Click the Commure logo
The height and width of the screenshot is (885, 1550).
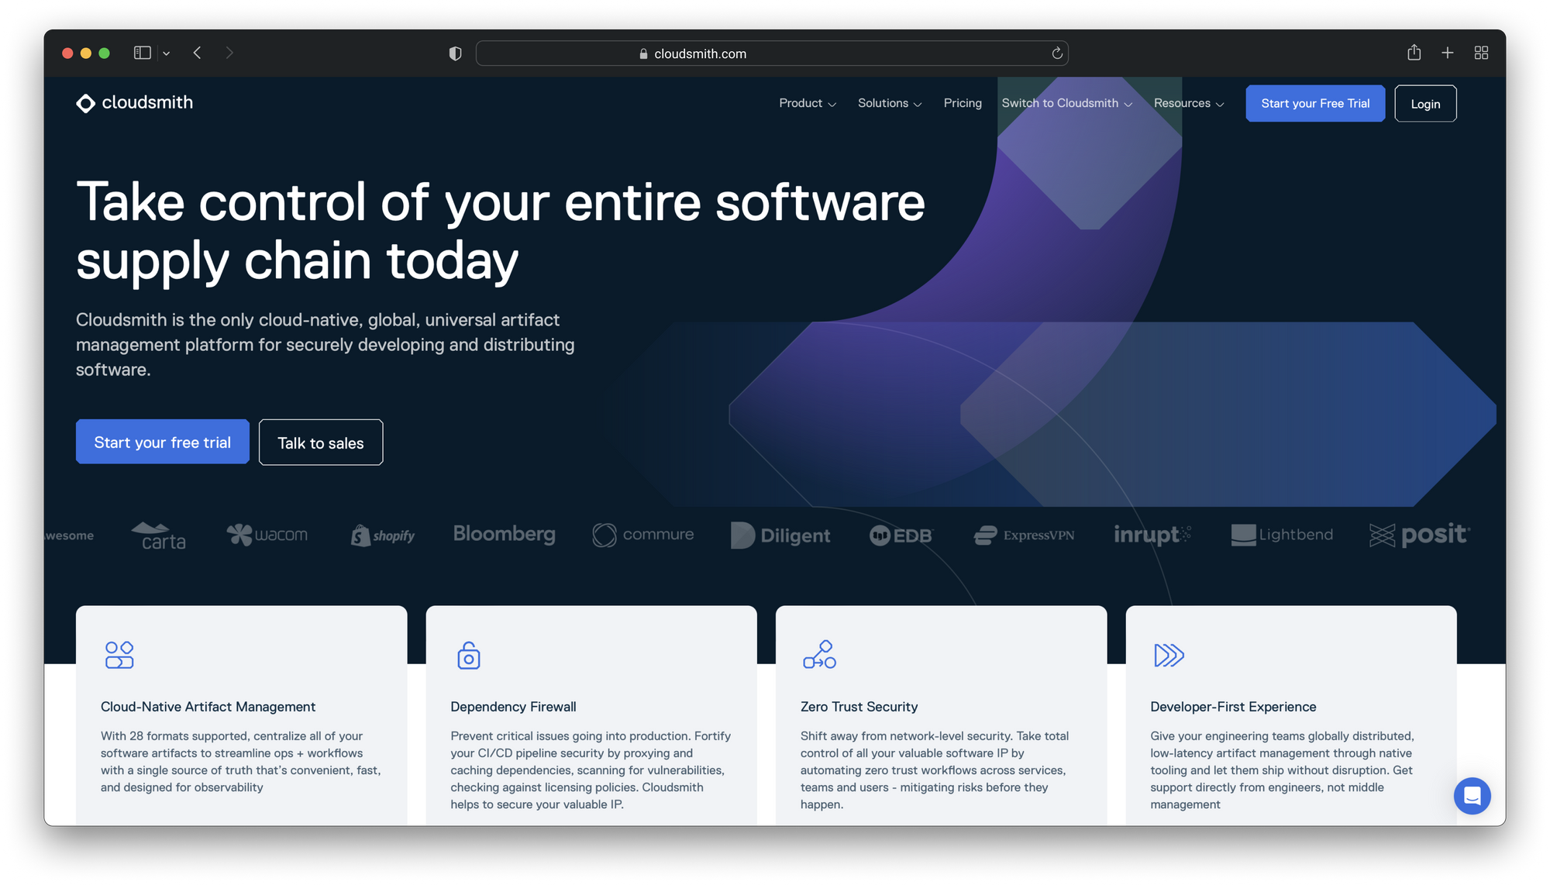click(643, 535)
